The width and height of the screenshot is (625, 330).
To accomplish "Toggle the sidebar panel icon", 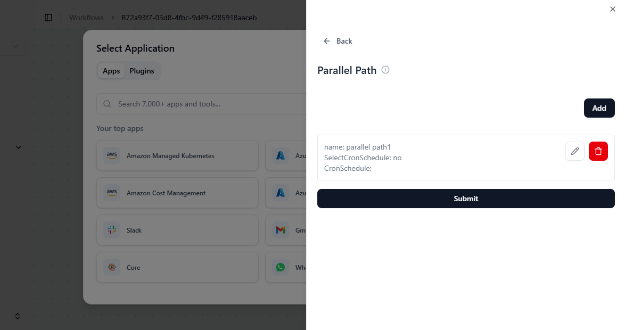I will point(48,18).
